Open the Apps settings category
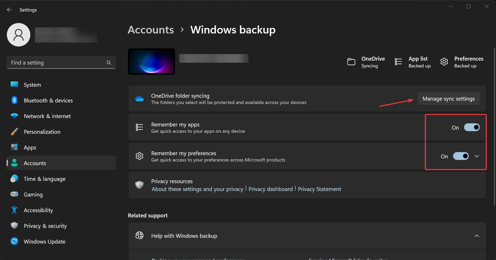This screenshot has width=496, height=260. [x=61, y=147]
